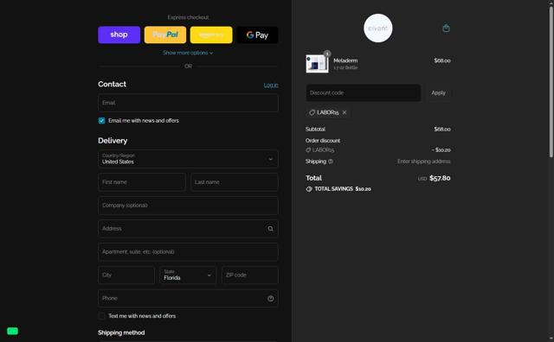Open the Log in link

(x=271, y=85)
